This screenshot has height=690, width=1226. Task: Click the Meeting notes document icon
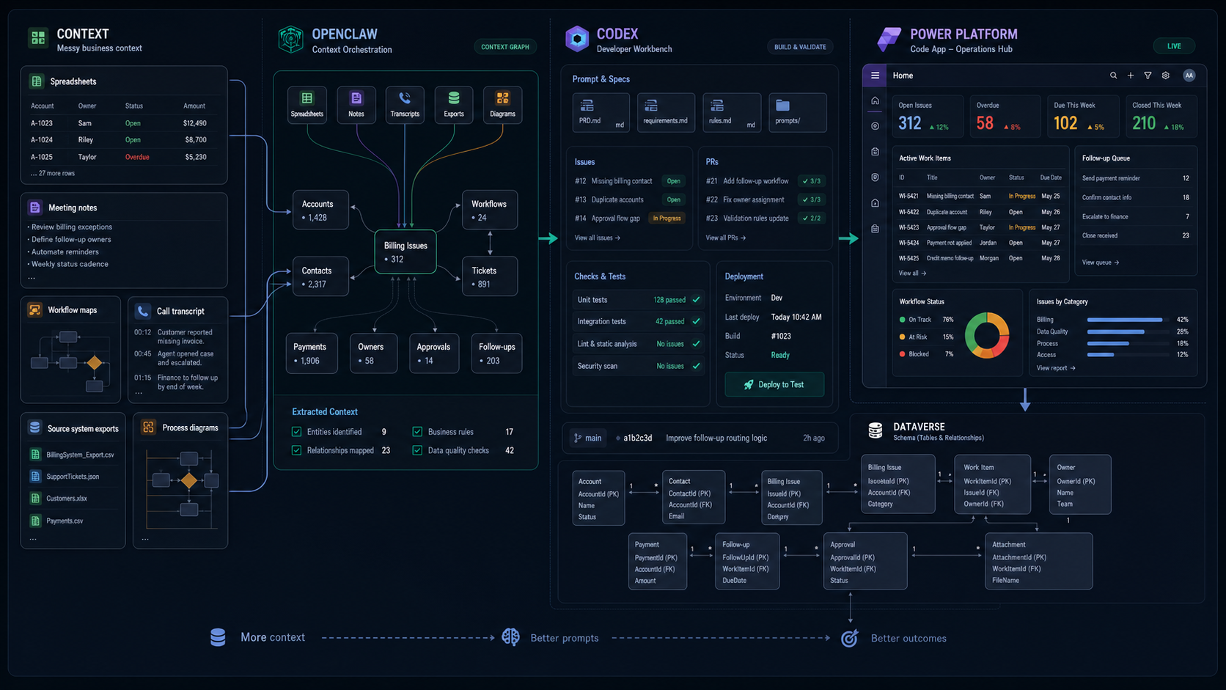(x=34, y=208)
